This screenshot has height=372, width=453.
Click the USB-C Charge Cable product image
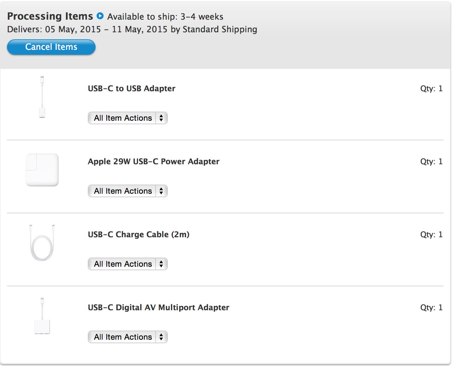pyautogui.click(x=42, y=243)
